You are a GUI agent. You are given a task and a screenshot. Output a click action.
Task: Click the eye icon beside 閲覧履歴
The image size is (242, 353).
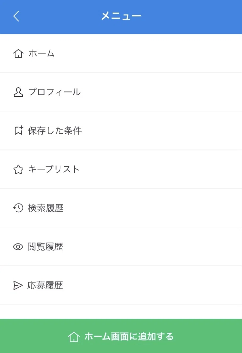(x=18, y=247)
